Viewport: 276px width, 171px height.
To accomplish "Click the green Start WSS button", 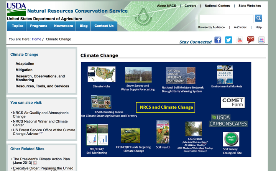I will (x=231, y=139).
